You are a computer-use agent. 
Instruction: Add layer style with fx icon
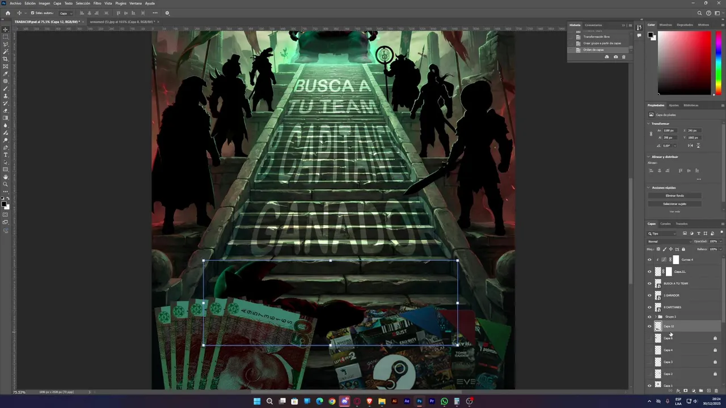point(678,390)
